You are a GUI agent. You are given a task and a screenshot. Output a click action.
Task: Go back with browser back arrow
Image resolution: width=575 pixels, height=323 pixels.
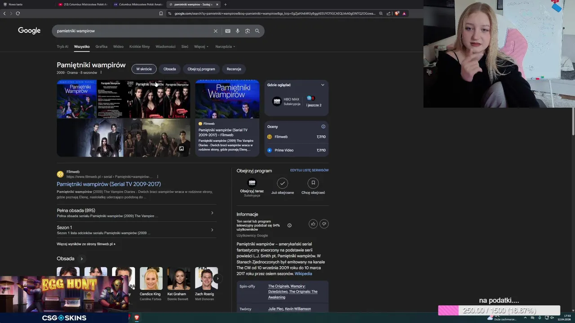click(4, 13)
